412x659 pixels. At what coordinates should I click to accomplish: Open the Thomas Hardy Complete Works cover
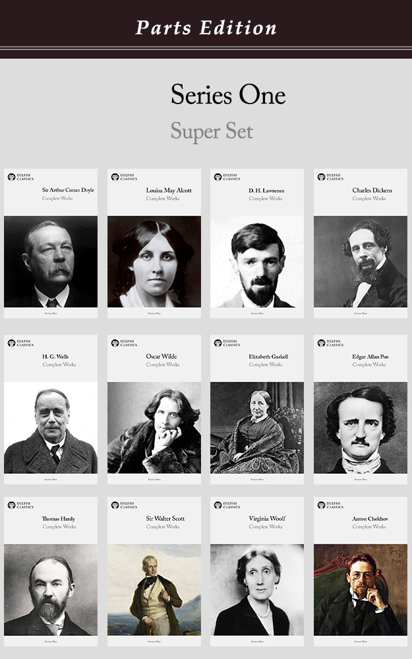[51, 571]
